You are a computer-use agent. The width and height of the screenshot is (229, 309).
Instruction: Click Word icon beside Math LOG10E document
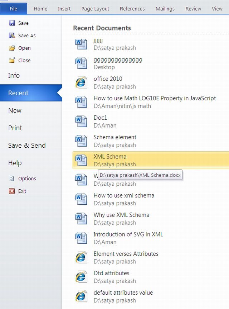81,102
